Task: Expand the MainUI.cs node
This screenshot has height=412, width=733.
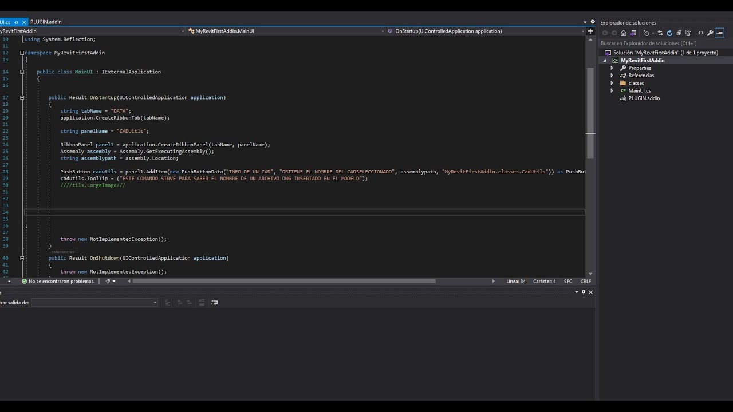Action: [x=612, y=90]
